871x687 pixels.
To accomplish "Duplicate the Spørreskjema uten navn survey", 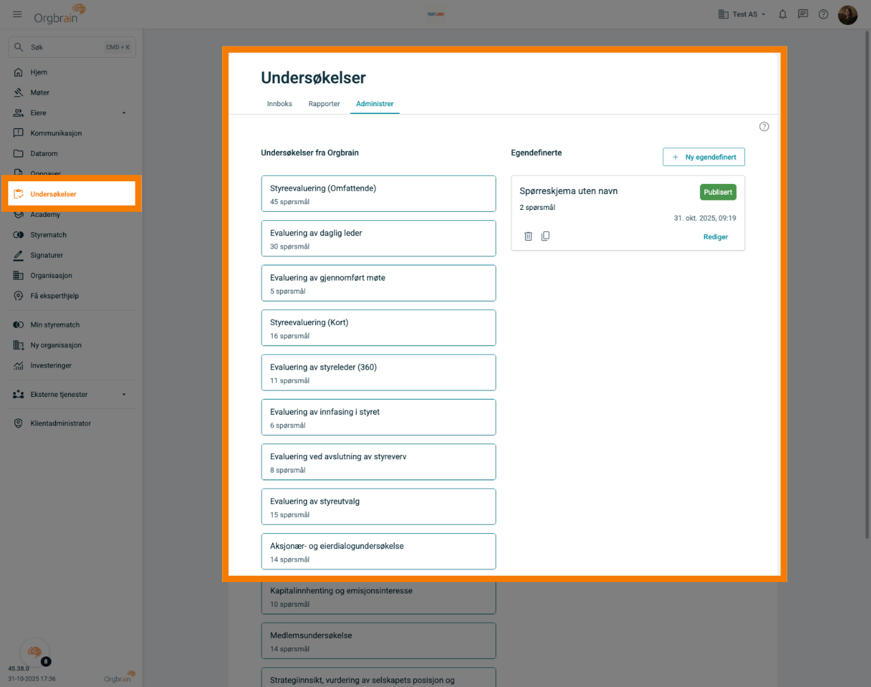I will [x=545, y=236].
